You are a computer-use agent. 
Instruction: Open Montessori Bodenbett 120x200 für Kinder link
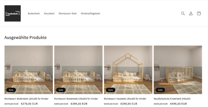(26, 99)
